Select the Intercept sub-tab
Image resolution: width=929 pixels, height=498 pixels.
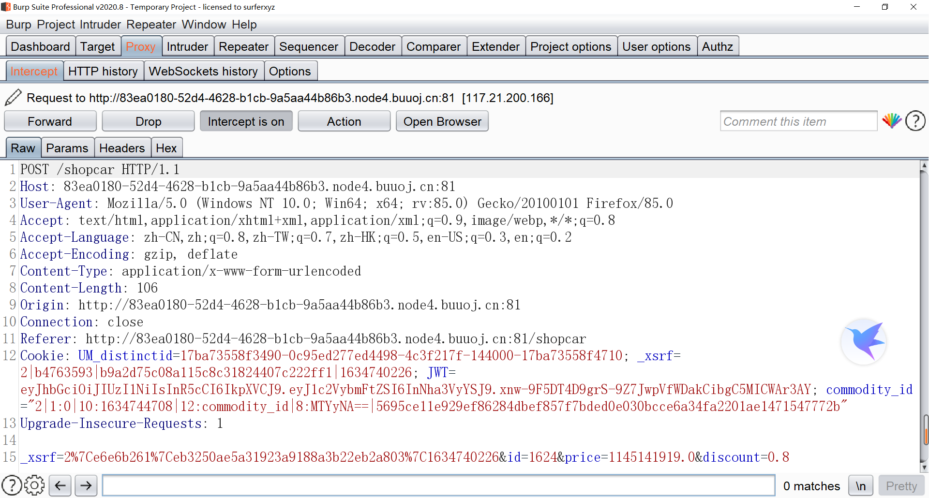click(x=34, y=71)
